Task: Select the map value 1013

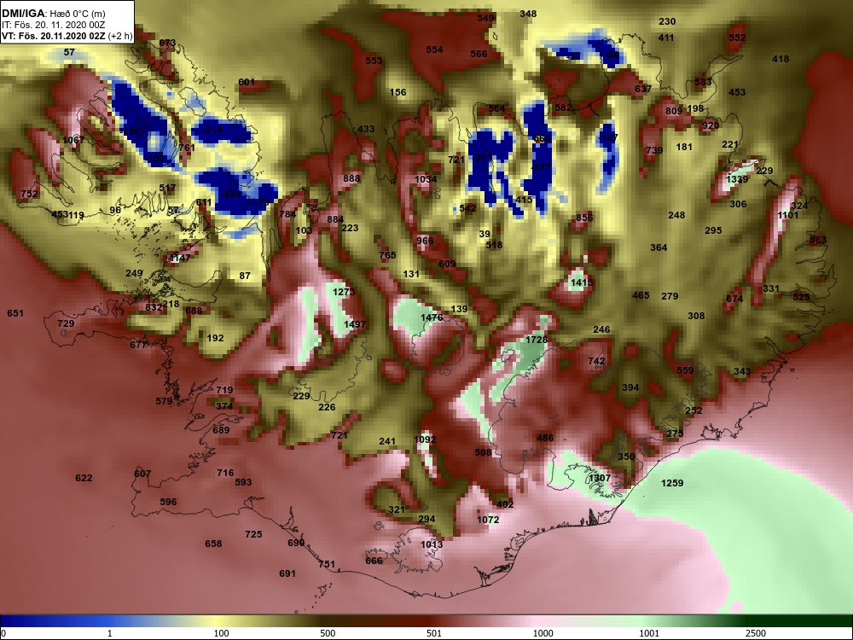Action: pyautogui.click(x=432, y=544)
